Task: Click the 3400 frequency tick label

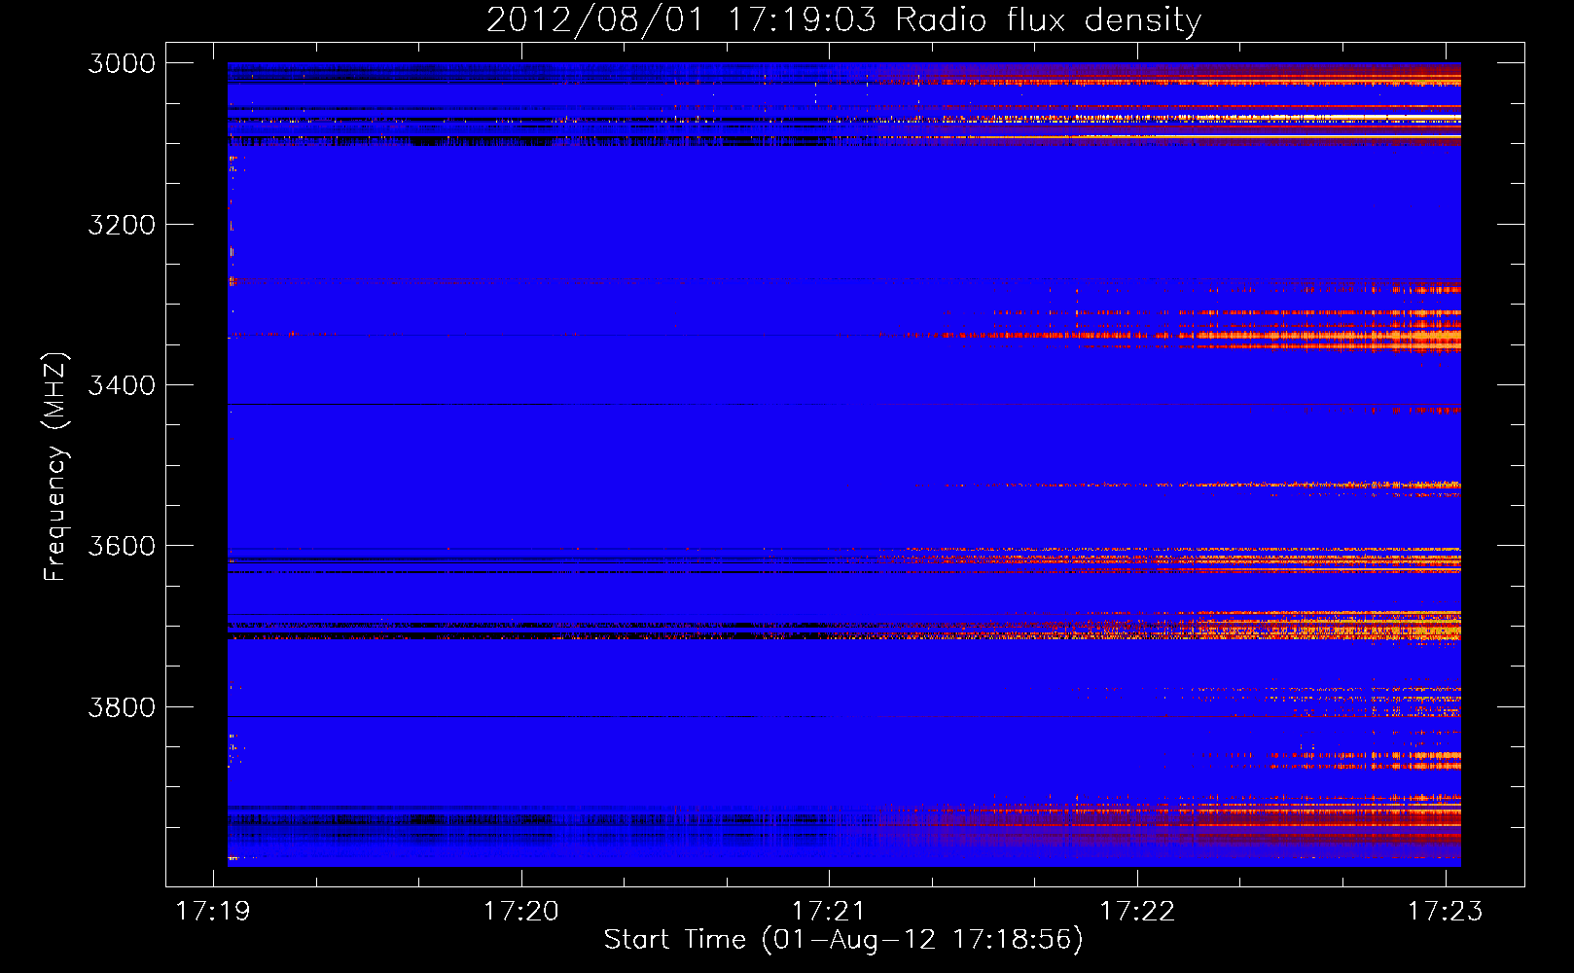Action: coord(122,385)
